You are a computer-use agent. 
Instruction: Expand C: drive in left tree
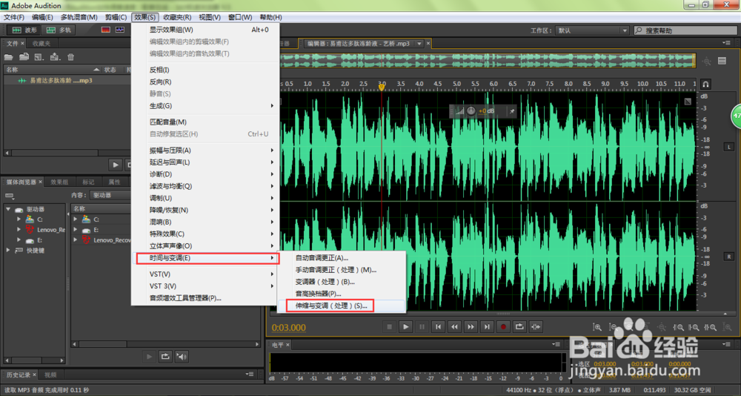19,220
